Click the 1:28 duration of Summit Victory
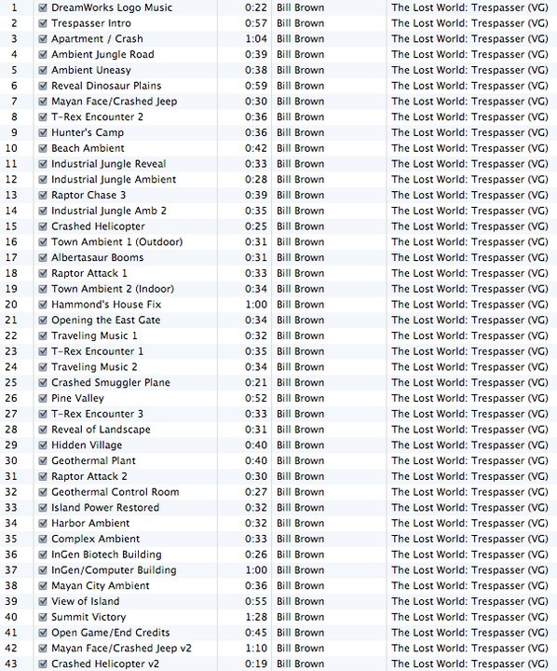Viewport: 557px width, 671px height. [256, 617]
